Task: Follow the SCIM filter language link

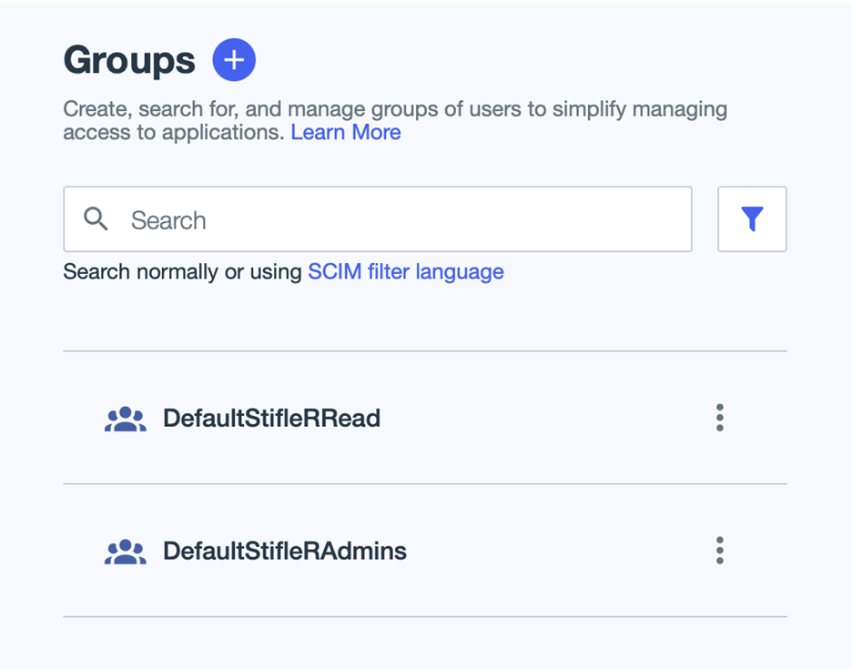Action: (x=405, y=272)
